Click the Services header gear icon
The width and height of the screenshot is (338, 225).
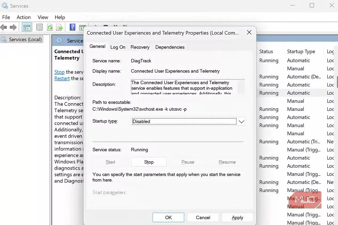pyautogui.click(x=60, y=41)
